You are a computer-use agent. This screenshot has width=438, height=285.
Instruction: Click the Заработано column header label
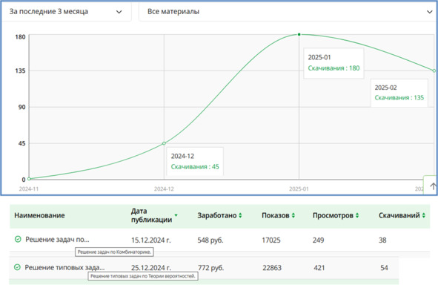(216, 215)
